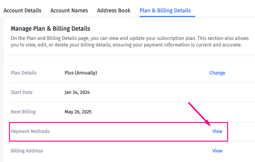Click the May 26, 2025 billing date
The image size is (255, 162).
[78, 112]
